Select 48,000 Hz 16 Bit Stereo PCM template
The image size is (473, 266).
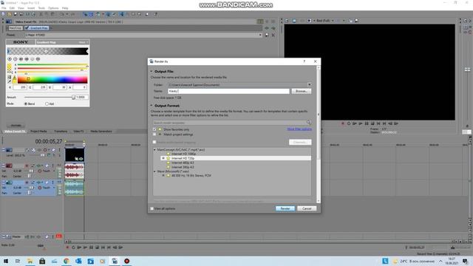coord(191,176)
